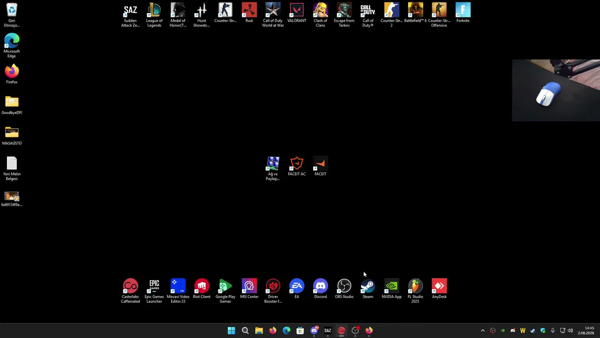Select the FACEIT AC desktop icon
The width and height of the screenshot is (600, 338).
pos(297,166)
